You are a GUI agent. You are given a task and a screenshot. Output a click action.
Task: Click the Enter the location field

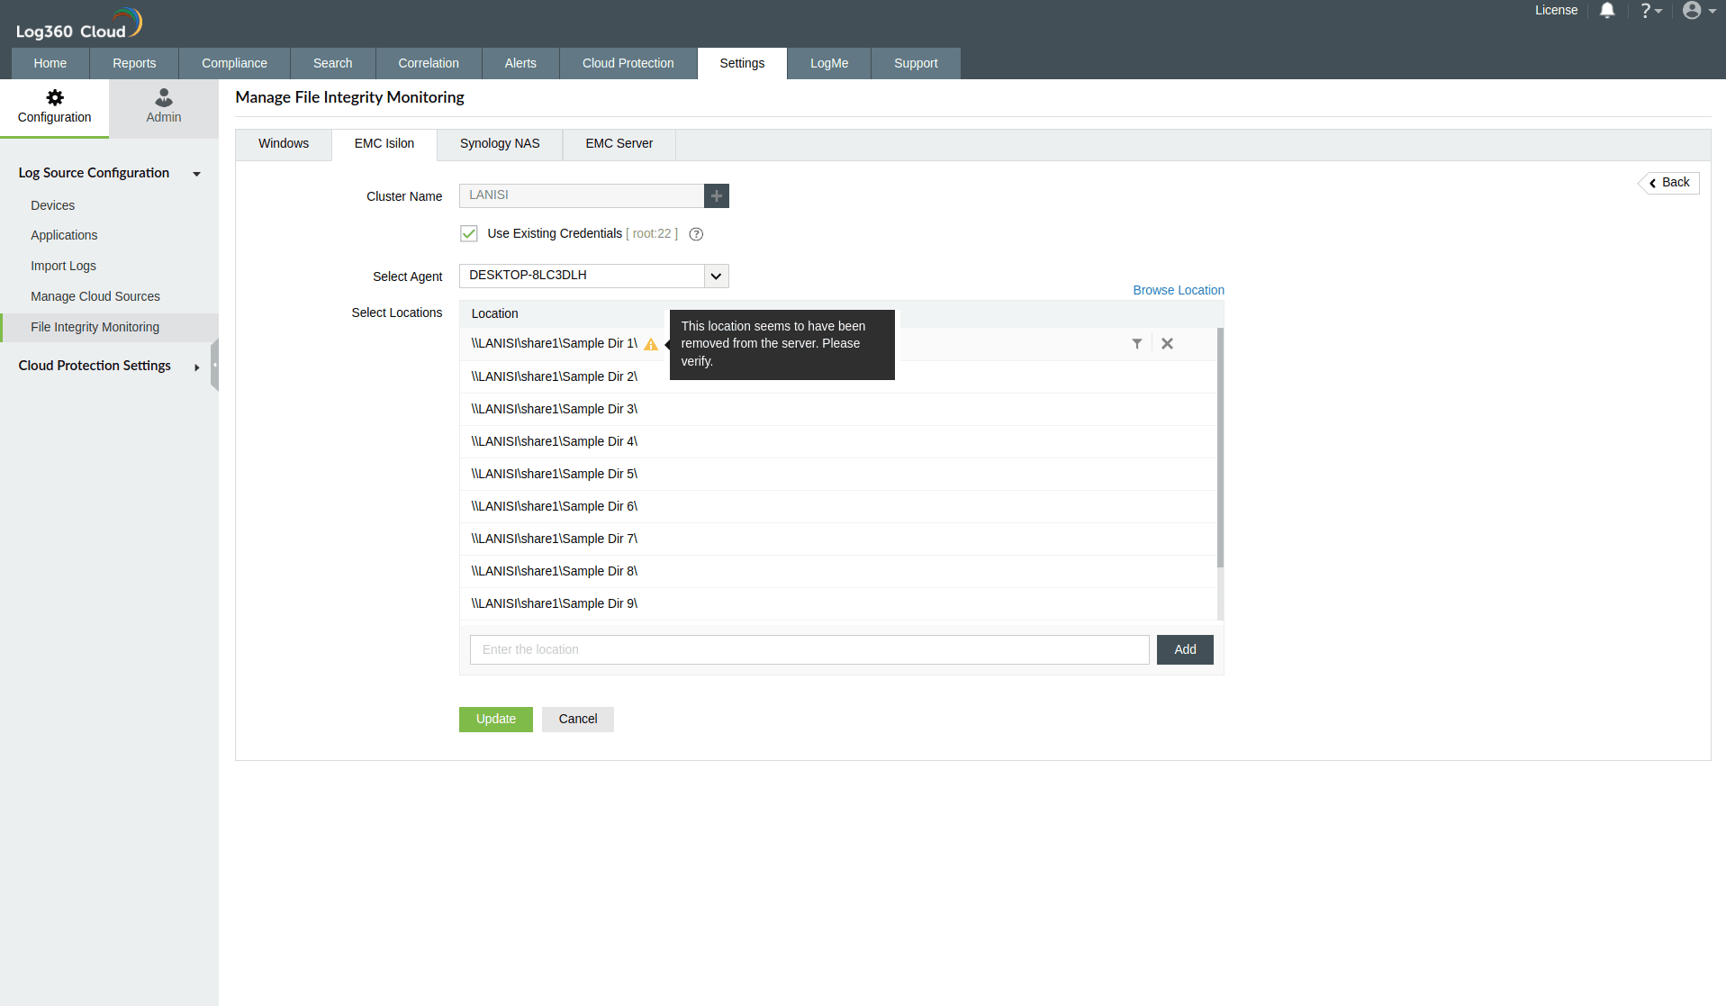809,649
